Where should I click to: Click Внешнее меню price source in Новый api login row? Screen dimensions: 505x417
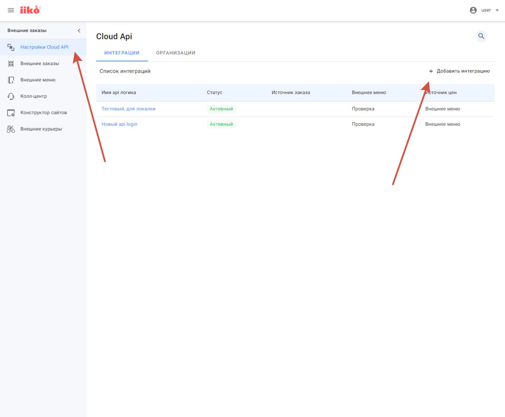443,124
